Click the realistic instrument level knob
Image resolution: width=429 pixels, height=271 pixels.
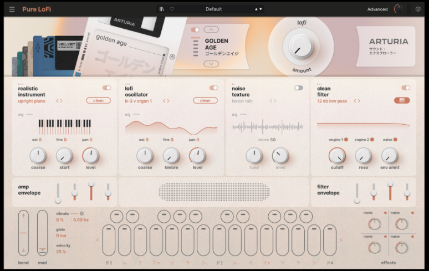(x=90, y=156)
